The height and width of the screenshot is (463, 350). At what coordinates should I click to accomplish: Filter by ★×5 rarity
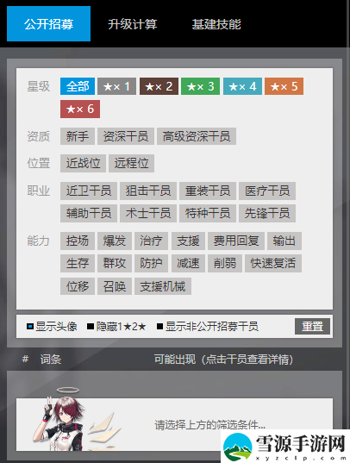[x=284, y=86]
